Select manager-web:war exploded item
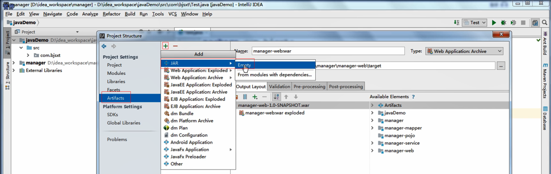 click(272, 113)
